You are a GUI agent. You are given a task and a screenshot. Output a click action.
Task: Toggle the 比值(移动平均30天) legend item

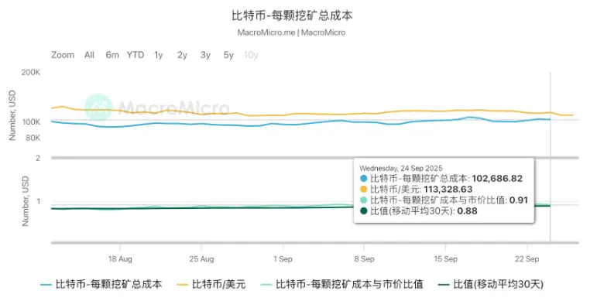(491, 284)
